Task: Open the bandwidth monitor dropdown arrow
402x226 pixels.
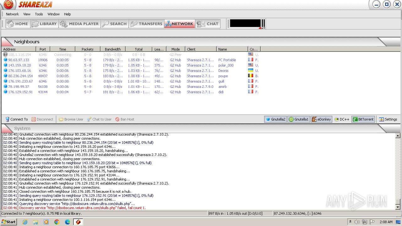Action: [x=264, y=28]
